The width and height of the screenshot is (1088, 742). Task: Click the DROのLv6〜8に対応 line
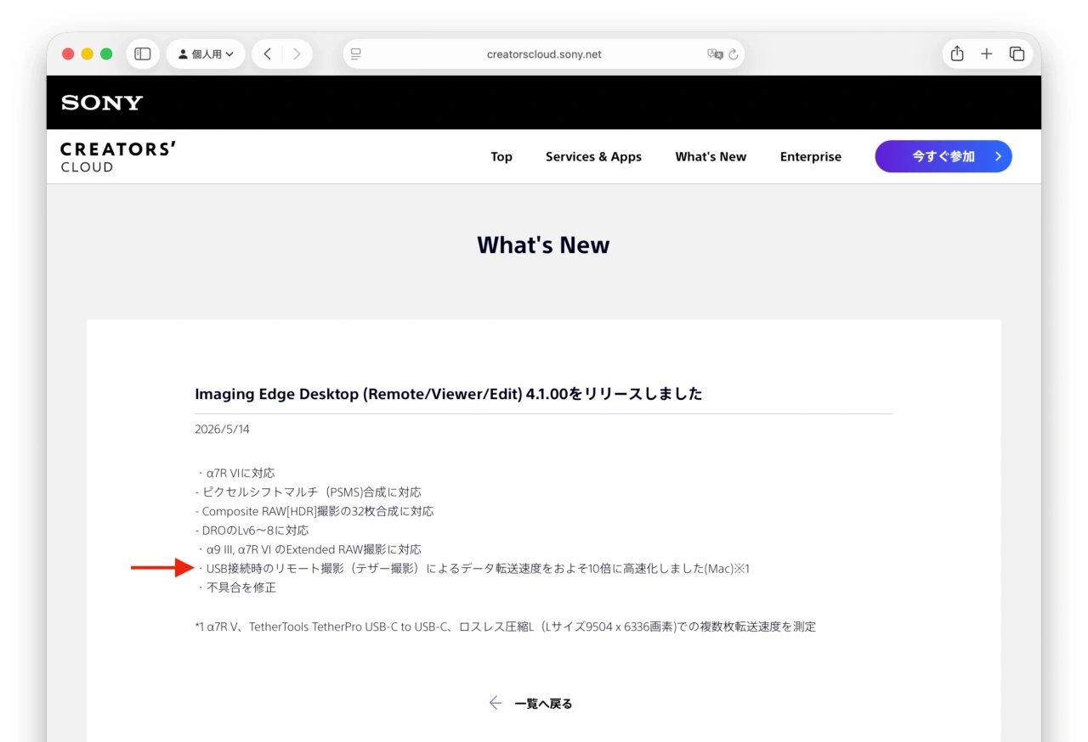[252, 530]
